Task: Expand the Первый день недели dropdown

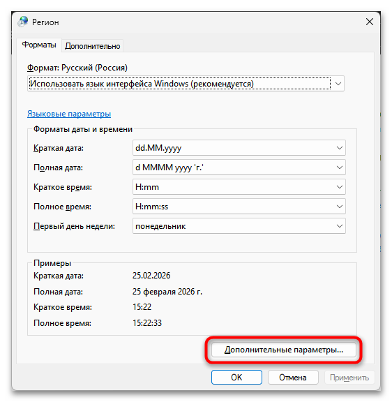Action: [x=239, y=226]
